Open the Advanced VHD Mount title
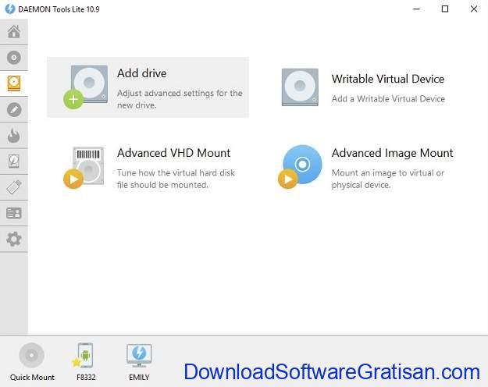This screenshot has width=488, height=387. pyautogui.click(x=173, y=153)
